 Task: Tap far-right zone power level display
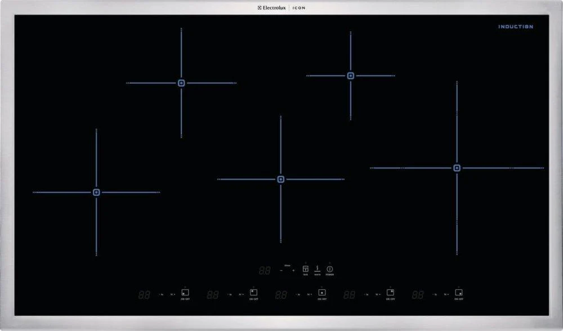pyautogui.click(x=418, y=295)
